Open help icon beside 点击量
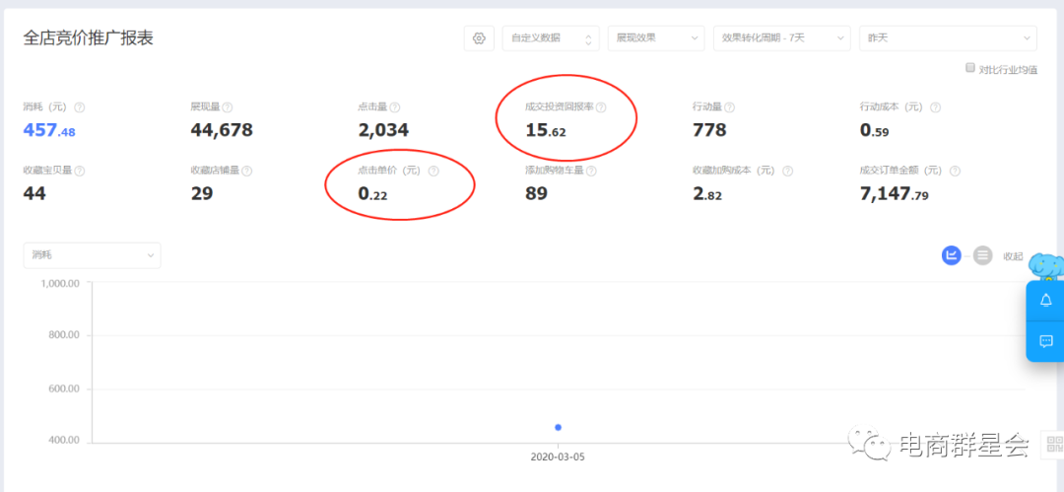1064x492 pixels. (395, 107)
